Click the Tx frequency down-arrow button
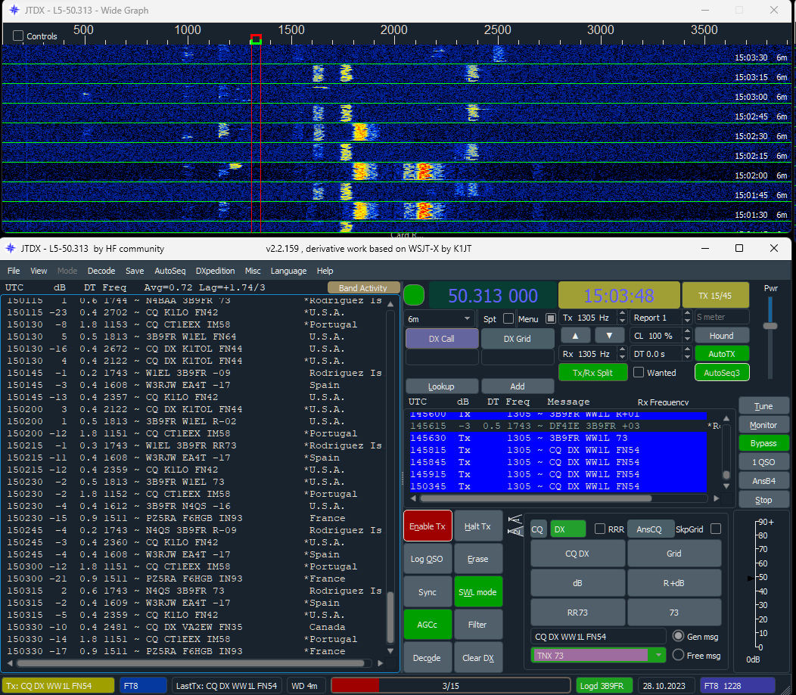The width and height of the screenshot is (796, 695). 609,335
